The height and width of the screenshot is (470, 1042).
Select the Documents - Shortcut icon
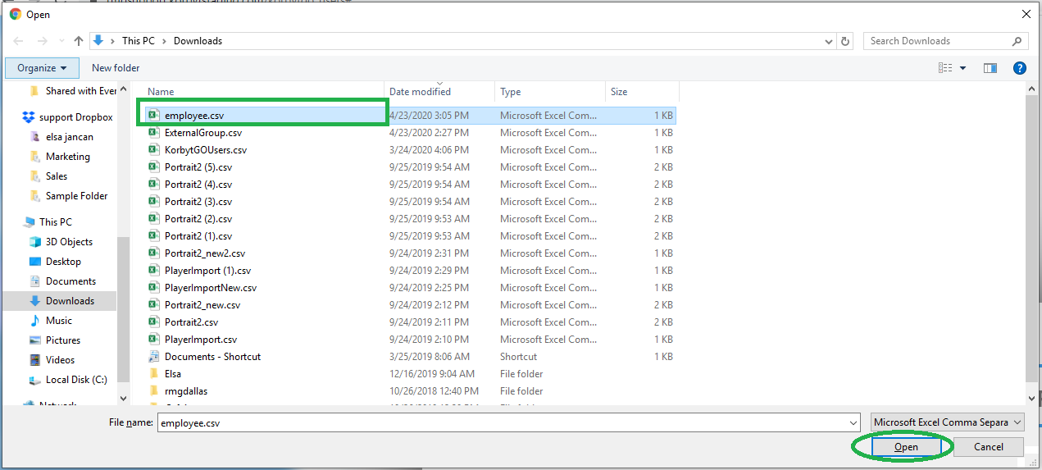click(153, 357)
